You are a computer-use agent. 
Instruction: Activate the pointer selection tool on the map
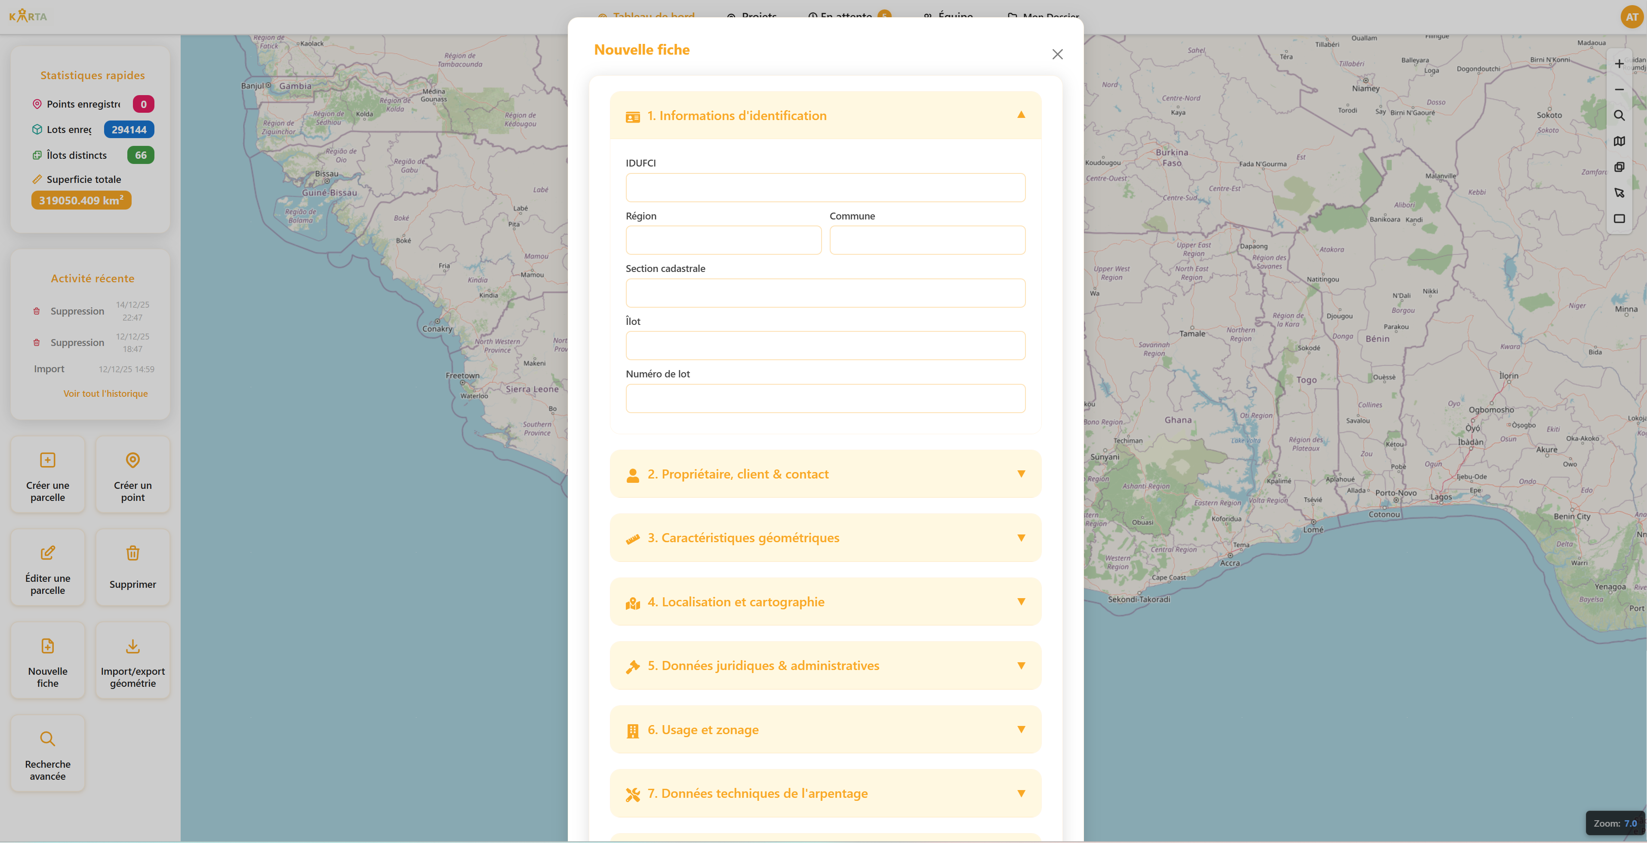coord(1619,192)
